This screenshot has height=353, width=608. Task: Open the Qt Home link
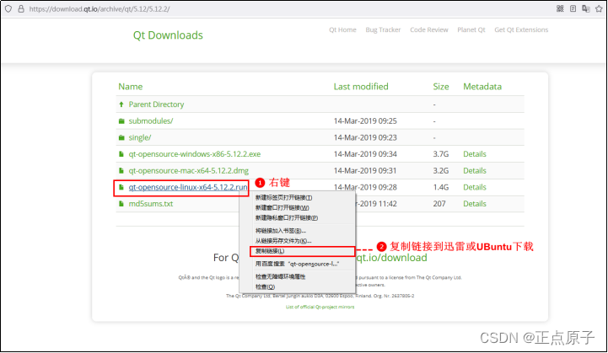click(342, 29)
